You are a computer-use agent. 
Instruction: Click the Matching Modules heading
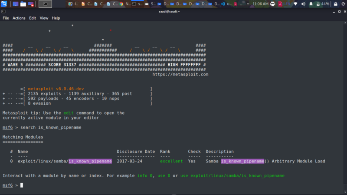point(23,137)
